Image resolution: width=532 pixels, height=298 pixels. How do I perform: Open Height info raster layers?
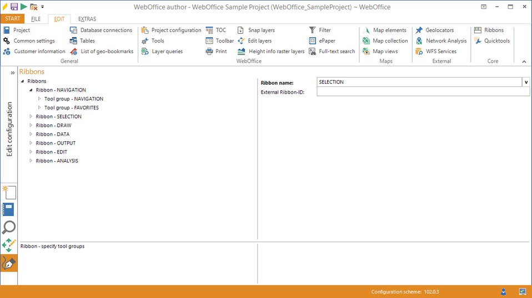[271, 52]
